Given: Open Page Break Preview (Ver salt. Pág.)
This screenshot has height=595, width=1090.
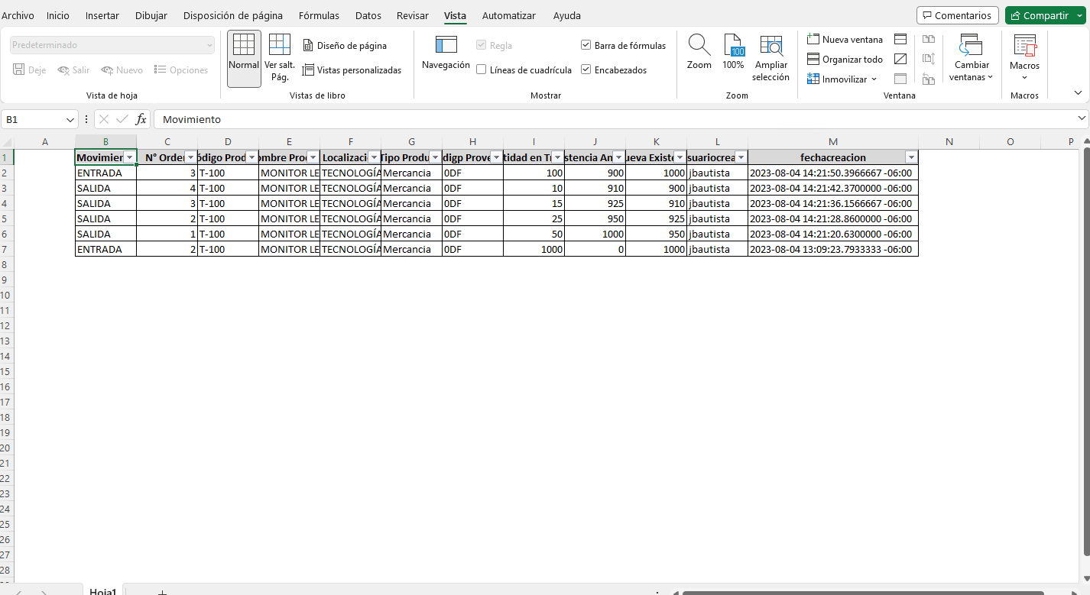Looking at the screenshot, I should click(280, 58).
